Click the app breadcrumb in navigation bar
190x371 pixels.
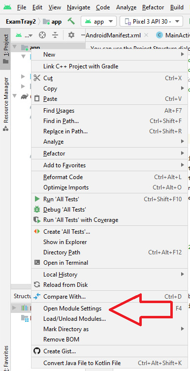tap(53, 22)
